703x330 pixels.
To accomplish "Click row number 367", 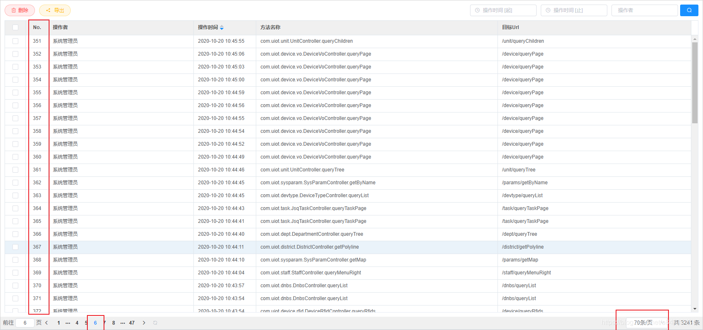I will tap(37, 247).
